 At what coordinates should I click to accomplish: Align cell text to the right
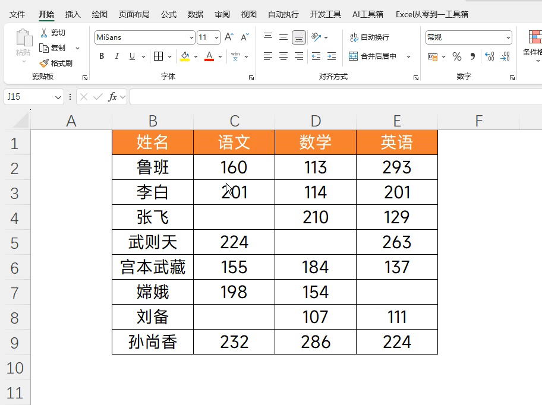[299, 56]
